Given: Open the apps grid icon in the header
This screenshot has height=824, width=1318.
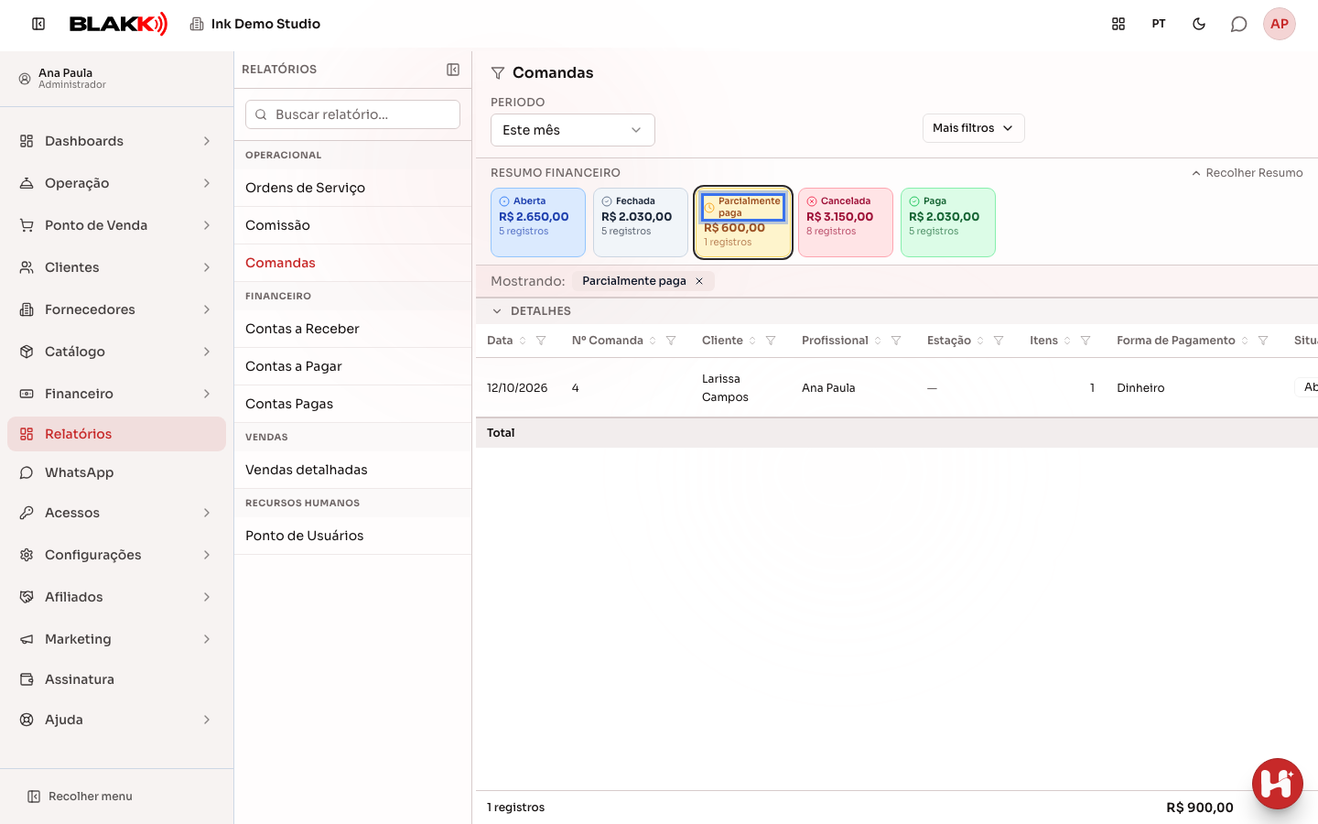Looking at the screenshot, I should click(1118, 24).
